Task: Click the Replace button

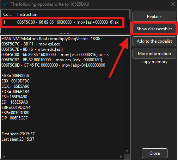Action: pos(154,17)
